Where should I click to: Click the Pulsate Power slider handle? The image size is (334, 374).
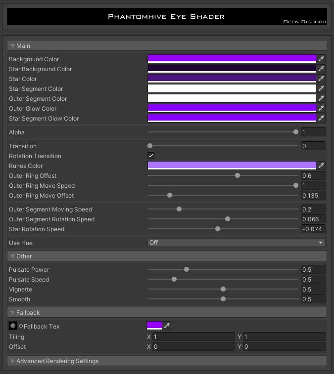pos(187,269)
